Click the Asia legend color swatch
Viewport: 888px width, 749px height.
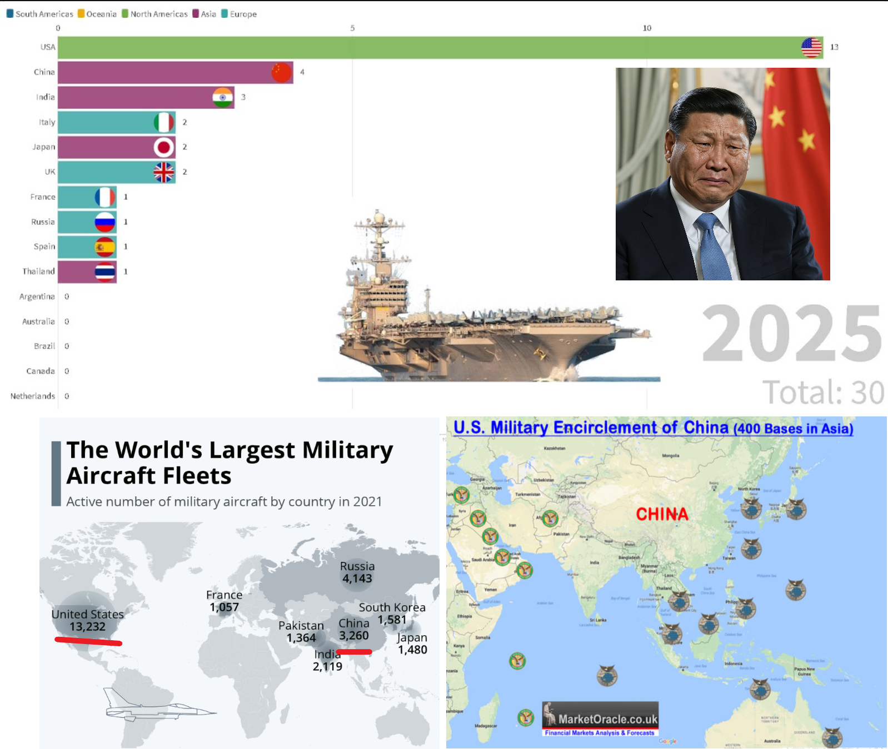click(x=196, y=13)
